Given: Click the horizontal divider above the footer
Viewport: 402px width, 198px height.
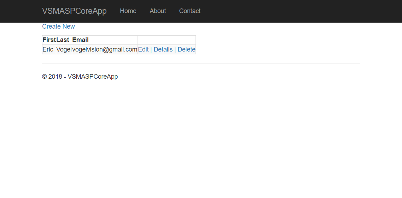Looking at the screenshot, I should pyautogui.click(x=201, y=63).
